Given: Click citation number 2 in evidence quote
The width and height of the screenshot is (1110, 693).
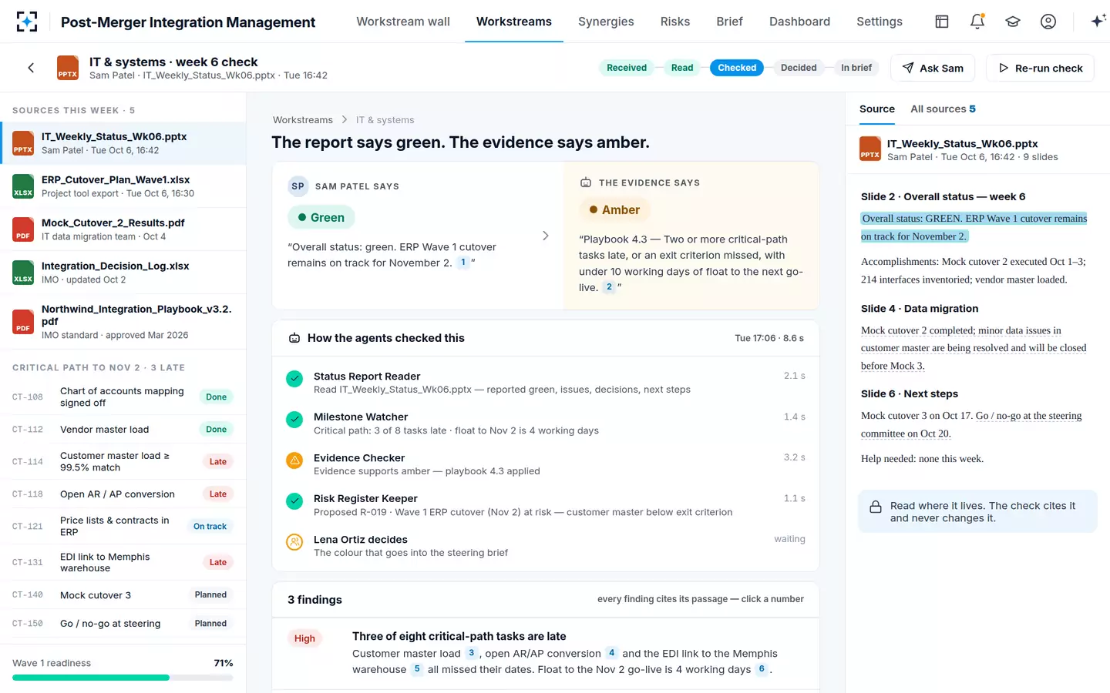Looking at the screenshot, I should tap(609, 287).
